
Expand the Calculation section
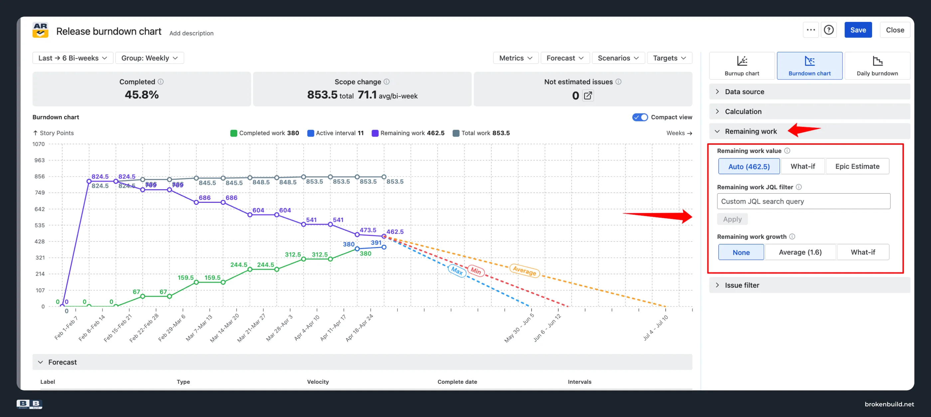[809, 111]
